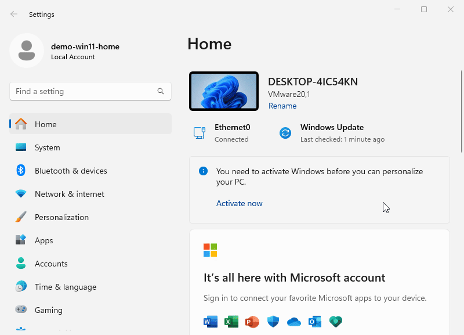Click the System monitor icon
This screenshot has height=335, width=464.
click(21, 147)
